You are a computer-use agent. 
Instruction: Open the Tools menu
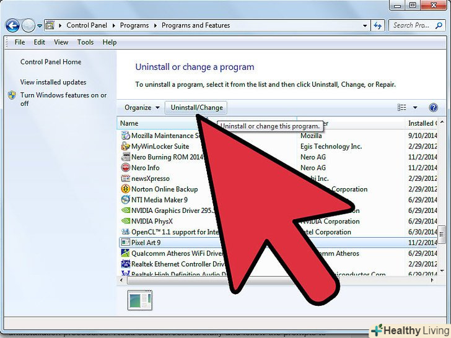click(x=85, y=42)
